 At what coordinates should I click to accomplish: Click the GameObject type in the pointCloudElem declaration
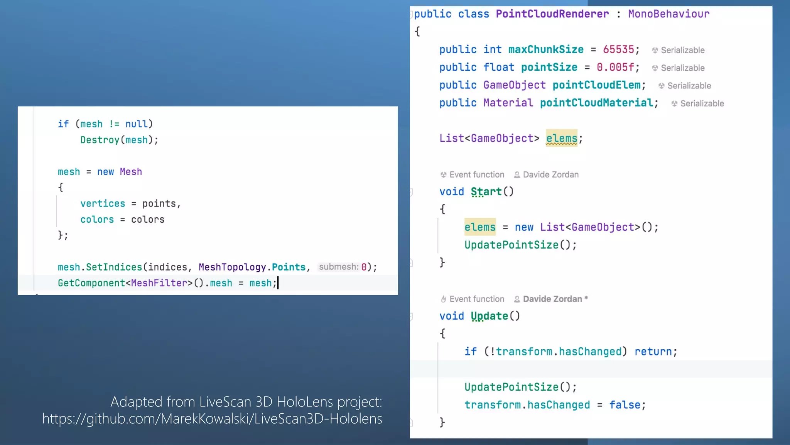pos(515,85)
